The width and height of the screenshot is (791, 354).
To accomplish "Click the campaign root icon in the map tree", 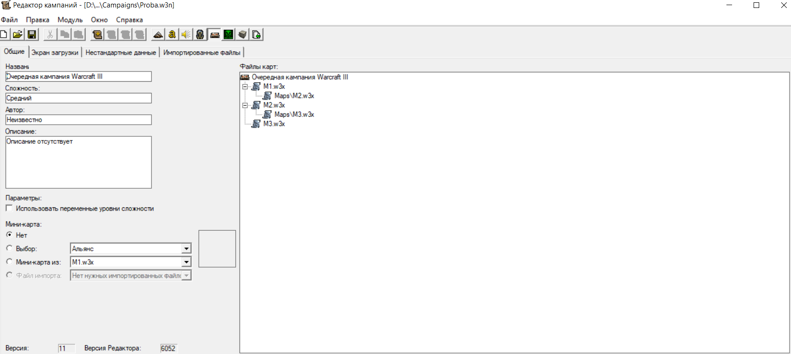I will [245, 77].
